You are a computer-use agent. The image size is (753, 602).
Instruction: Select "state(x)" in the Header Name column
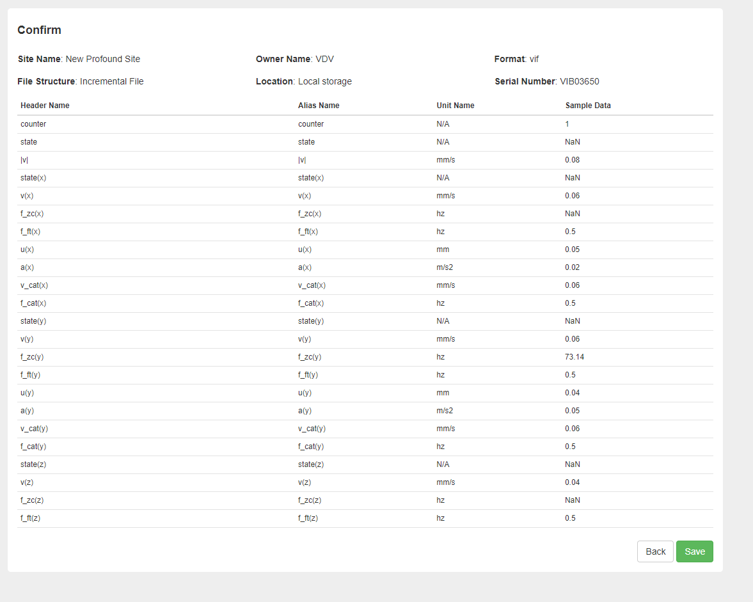coord(33,178)
